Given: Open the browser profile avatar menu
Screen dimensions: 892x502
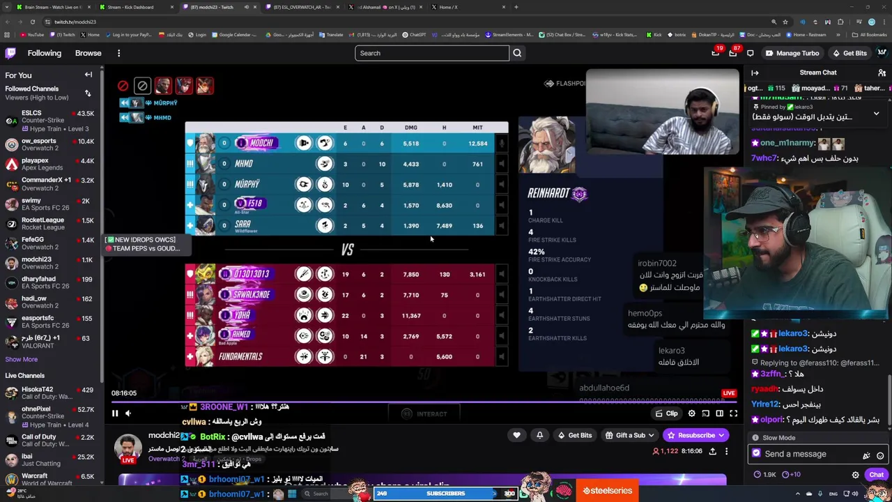Looking at the screenshot, I should pyautogui.click(x=871, y=22).
